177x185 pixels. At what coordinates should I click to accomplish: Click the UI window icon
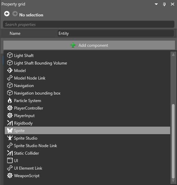click(10, 160)
